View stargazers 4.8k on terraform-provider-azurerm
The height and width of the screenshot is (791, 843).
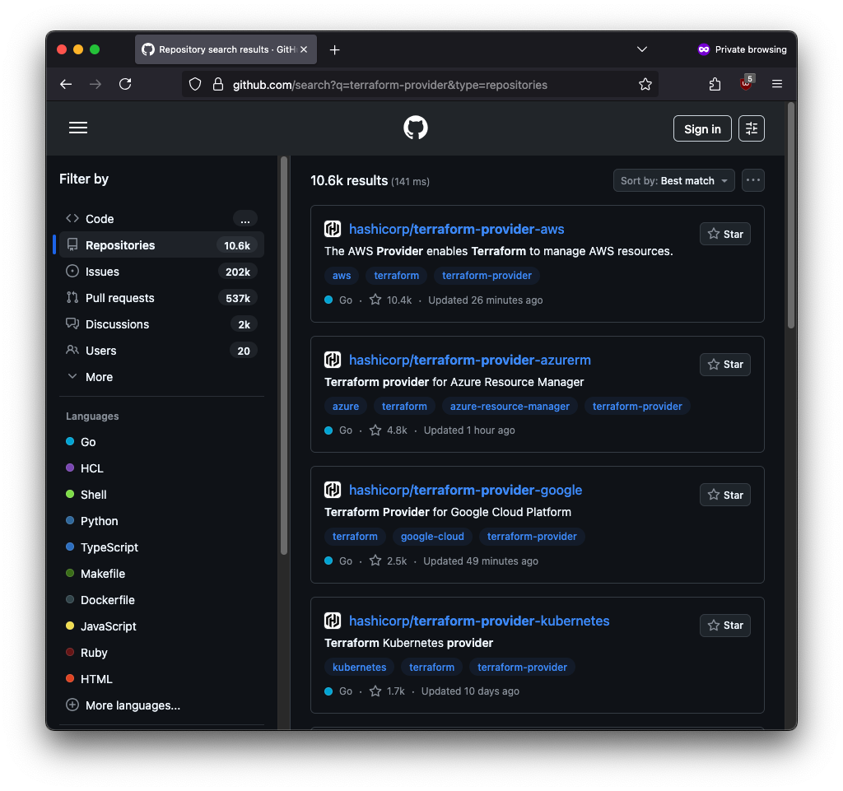coord(389,430)
